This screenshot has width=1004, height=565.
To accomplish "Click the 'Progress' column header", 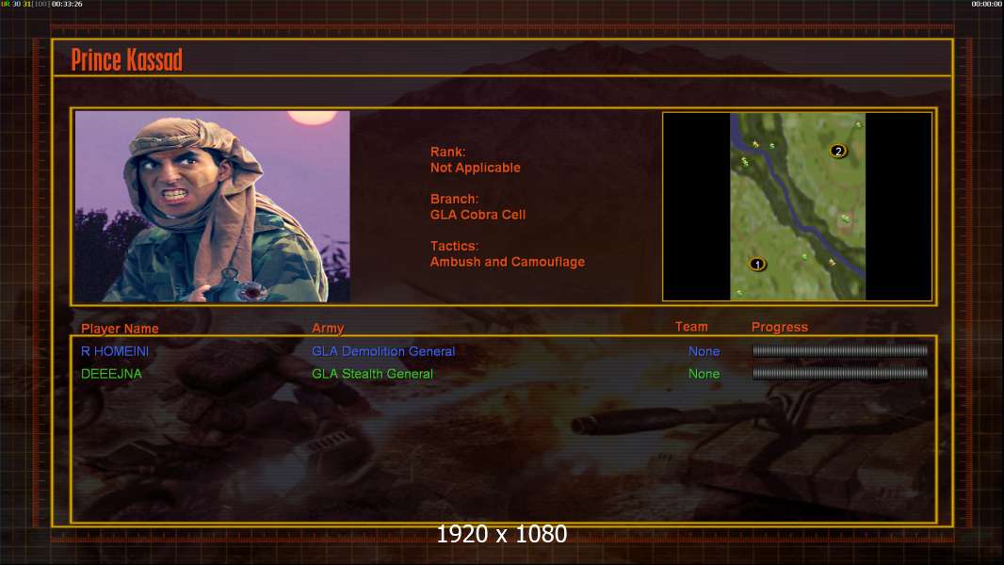I will point(779,327).
